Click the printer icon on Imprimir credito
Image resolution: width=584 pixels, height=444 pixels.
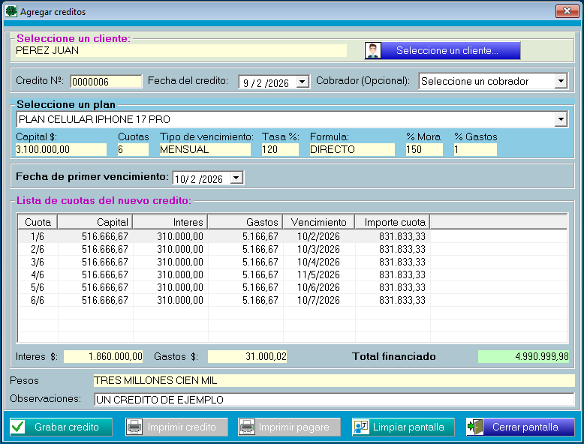(134, 427)
